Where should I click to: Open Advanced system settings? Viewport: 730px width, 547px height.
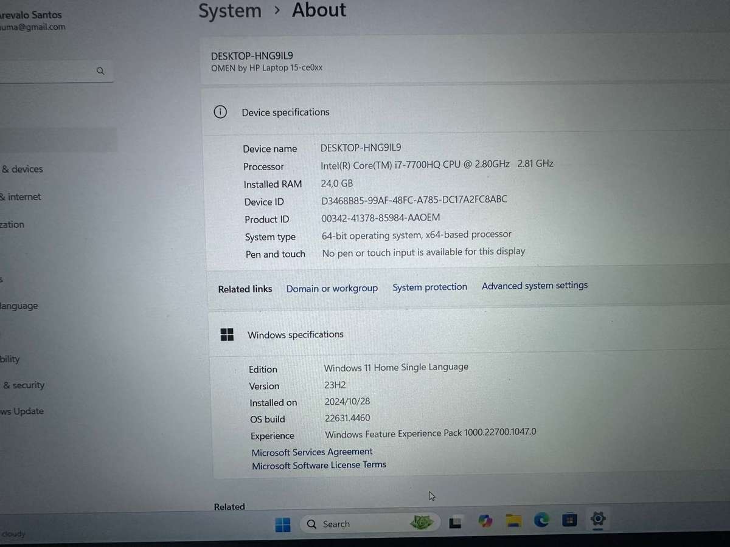coord(534,285)
